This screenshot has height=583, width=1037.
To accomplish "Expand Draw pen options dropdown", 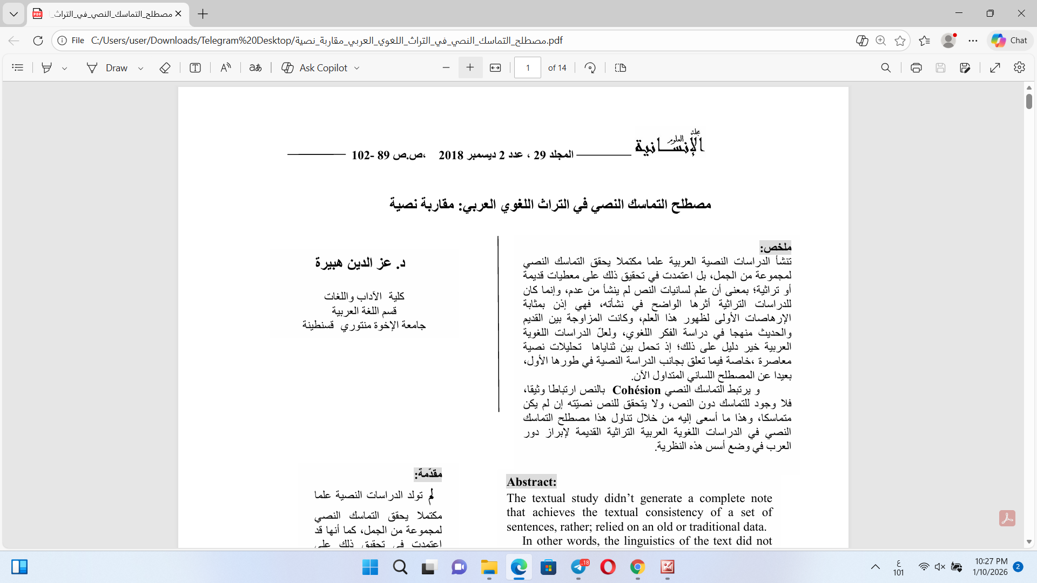I will [140, 68].
